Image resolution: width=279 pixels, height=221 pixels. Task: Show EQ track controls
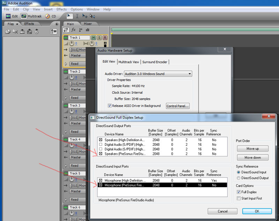pos(88,30)
